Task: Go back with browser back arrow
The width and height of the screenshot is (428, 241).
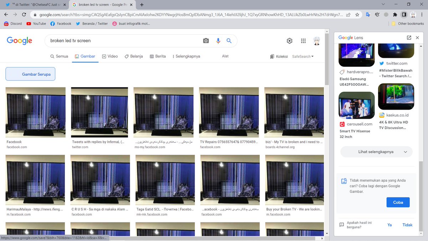Action: [6, 15]
